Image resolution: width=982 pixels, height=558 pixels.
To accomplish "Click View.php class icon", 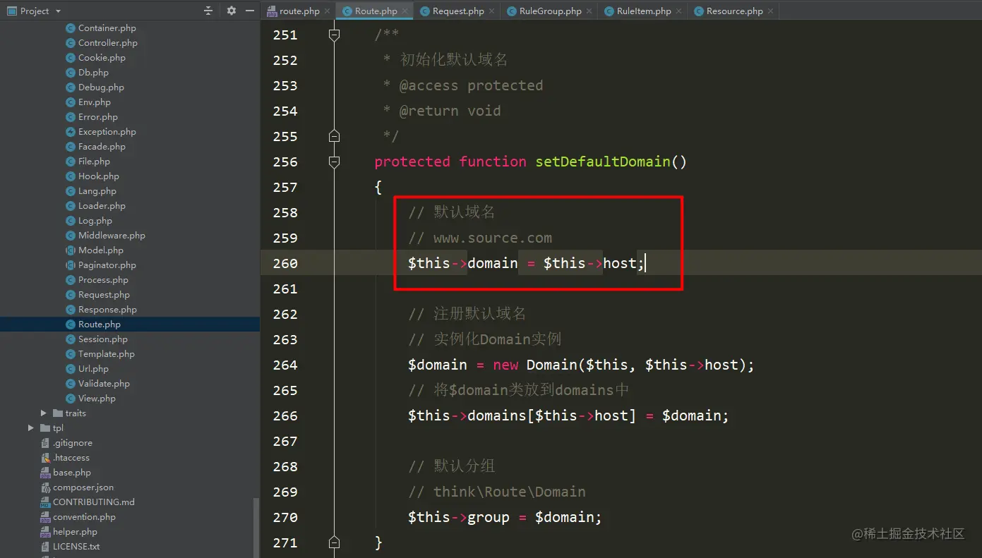I will [71, 399].
